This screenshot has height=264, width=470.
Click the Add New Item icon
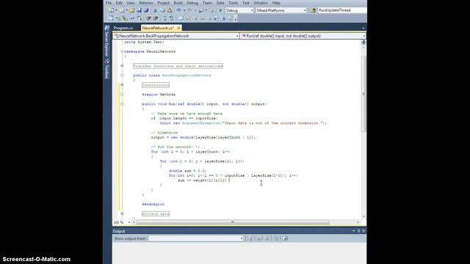[121, 10]
